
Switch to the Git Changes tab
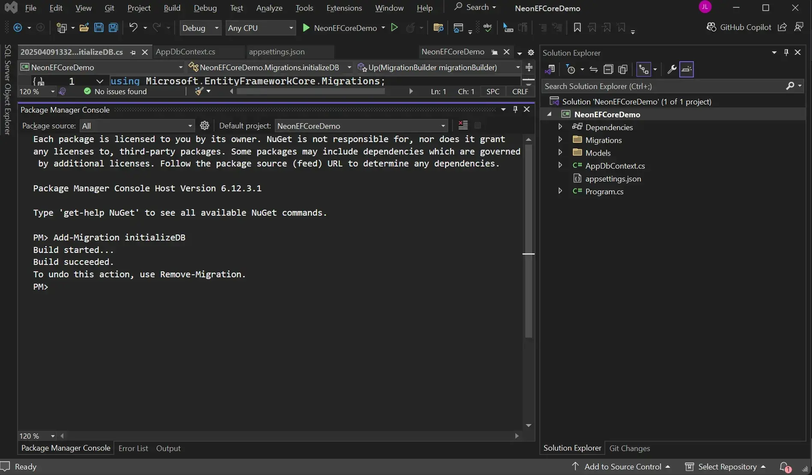(x=630, y=448)
